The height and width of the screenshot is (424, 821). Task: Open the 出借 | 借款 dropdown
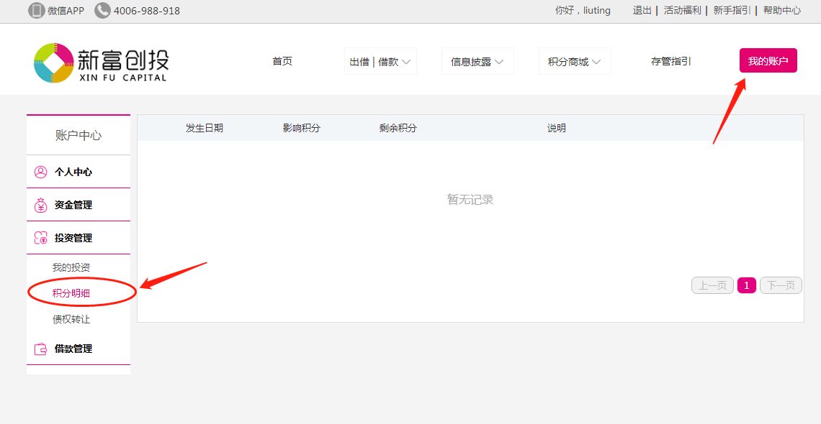coord(380,62)
